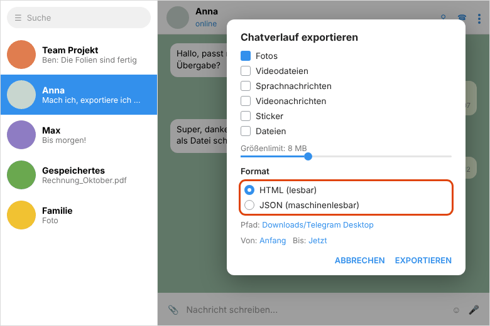The width and height of the screenshot is (490, 326).
Task: Start a call with the phone icon
Action: tap(462, 18)
